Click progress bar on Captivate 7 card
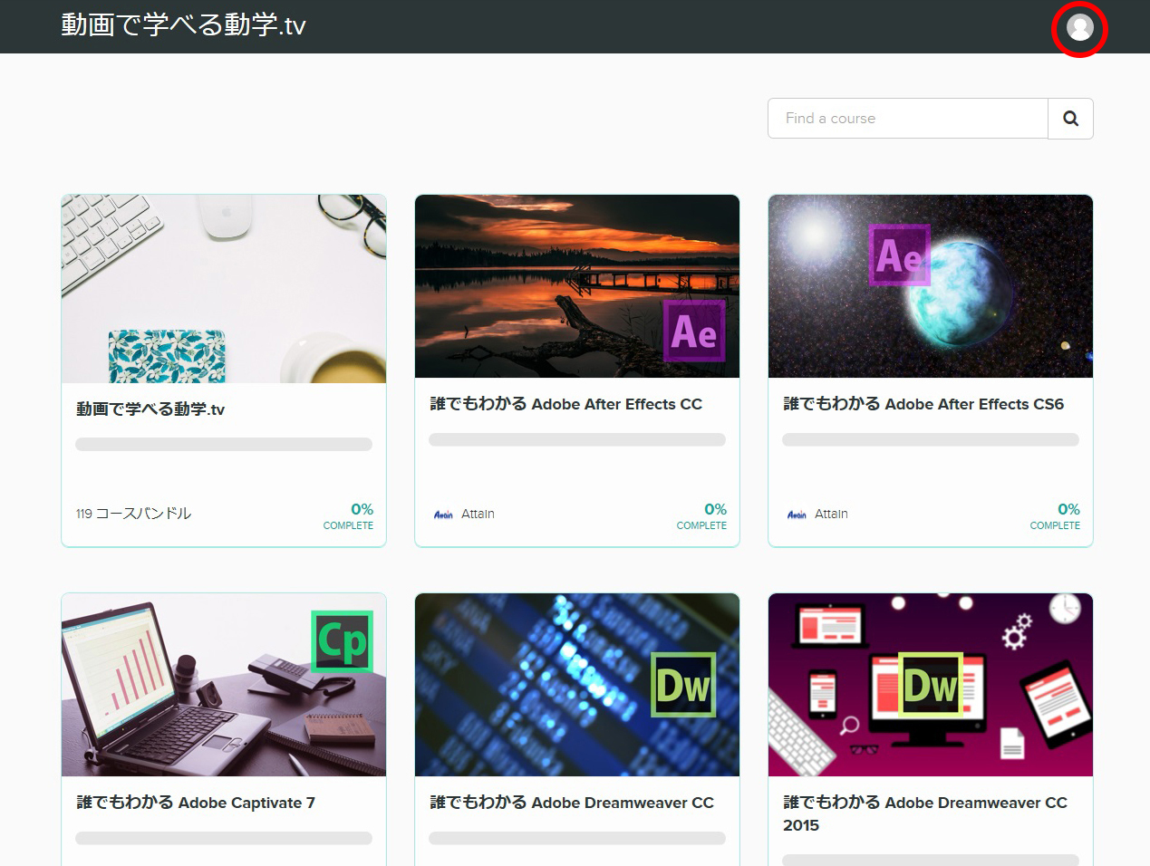This screenshot has width=1150, height=866. (x=224, y=838)
